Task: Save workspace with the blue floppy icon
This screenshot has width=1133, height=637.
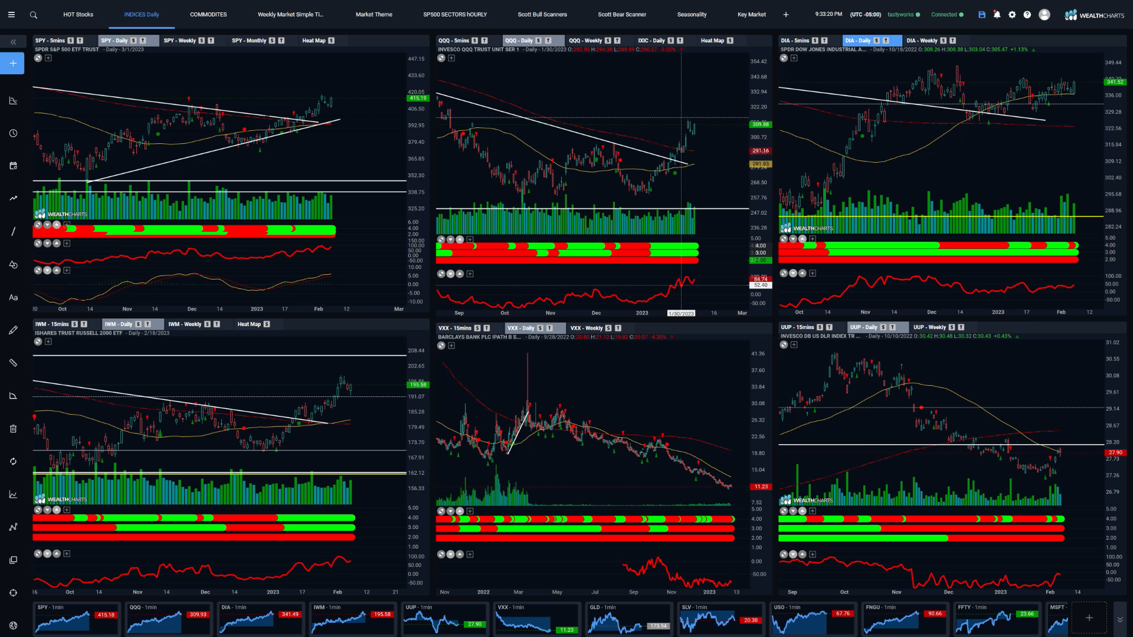Action: (982, 15)
